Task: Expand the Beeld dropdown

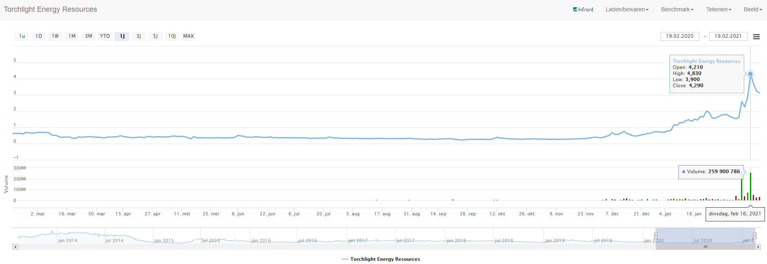Action: click(x=753, y=9)
